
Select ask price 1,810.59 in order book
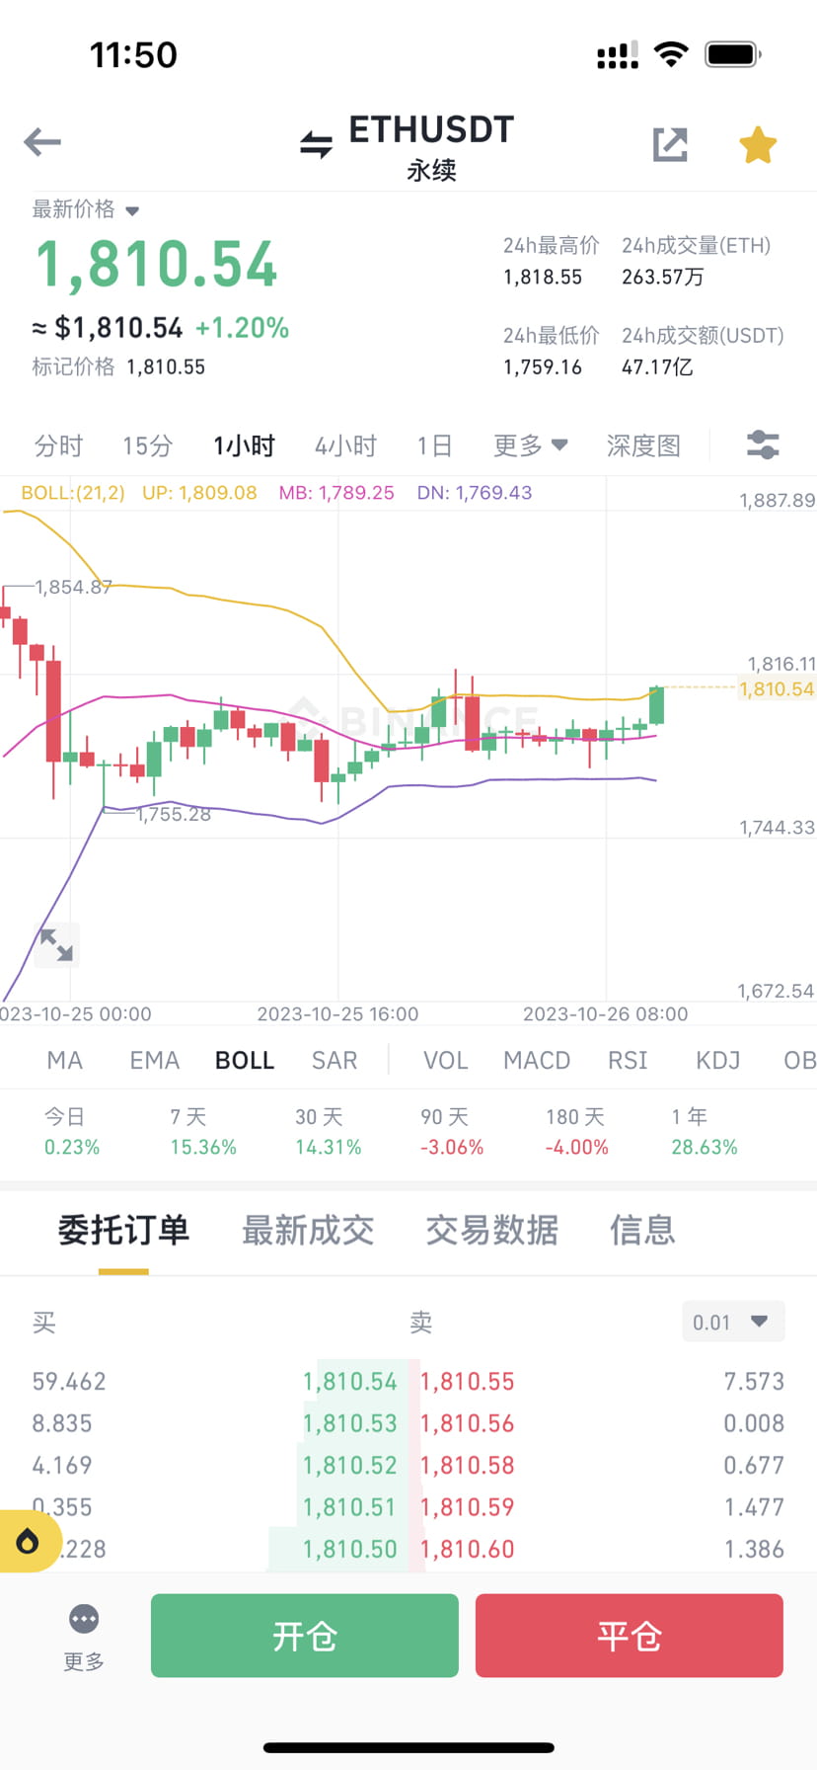click(468, 1507)
